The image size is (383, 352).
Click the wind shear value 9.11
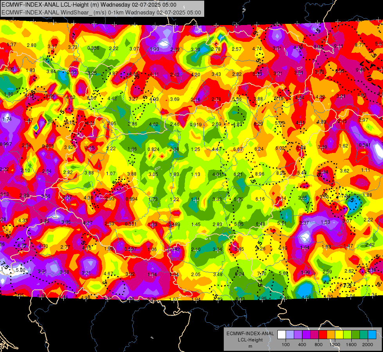pos(338,46)
